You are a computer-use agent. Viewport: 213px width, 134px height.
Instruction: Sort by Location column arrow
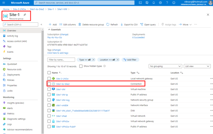click(182, 73)
